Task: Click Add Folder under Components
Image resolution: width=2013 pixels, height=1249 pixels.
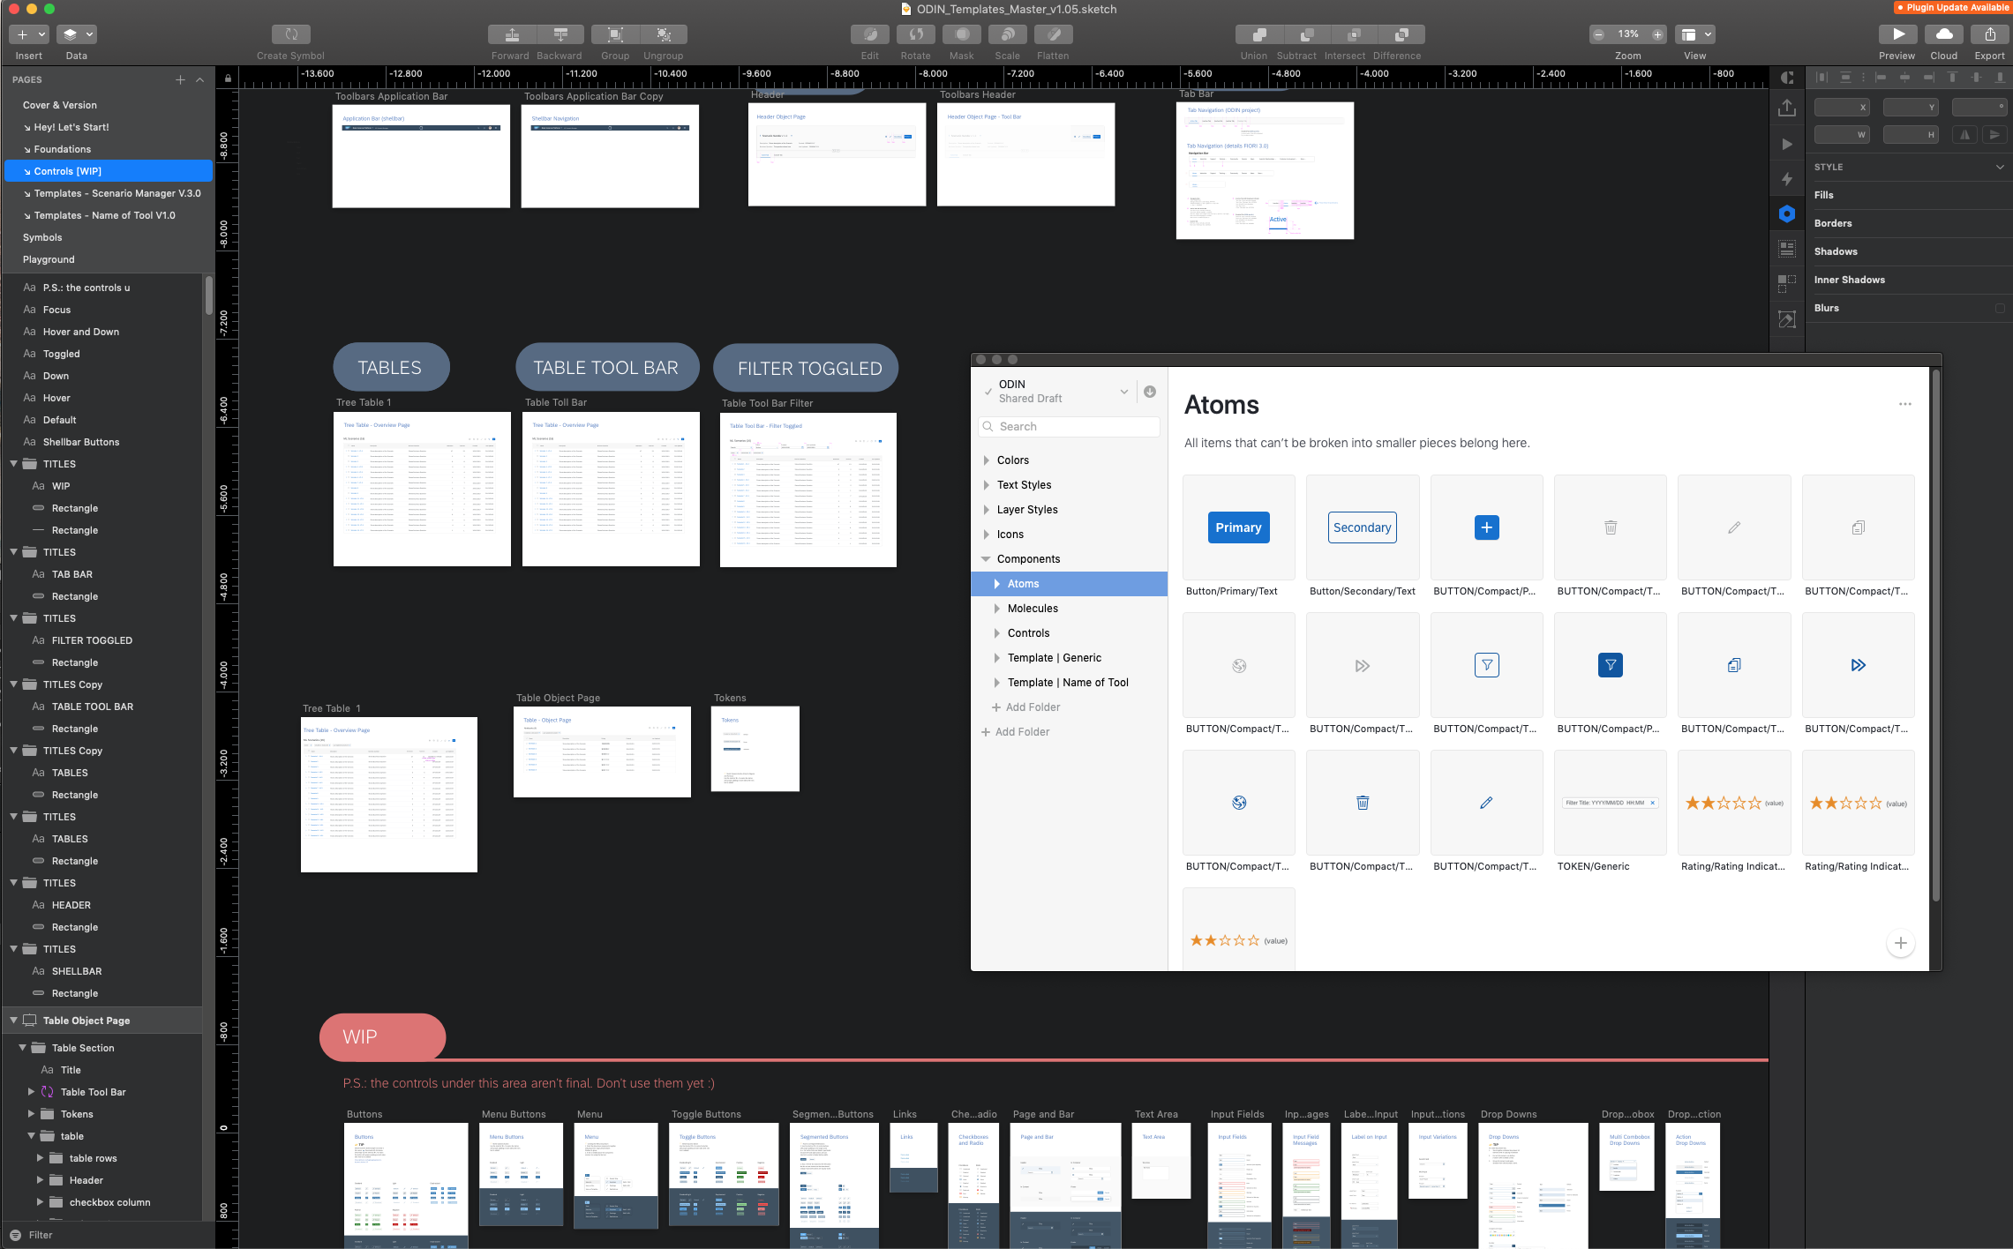Action: 1032,707
